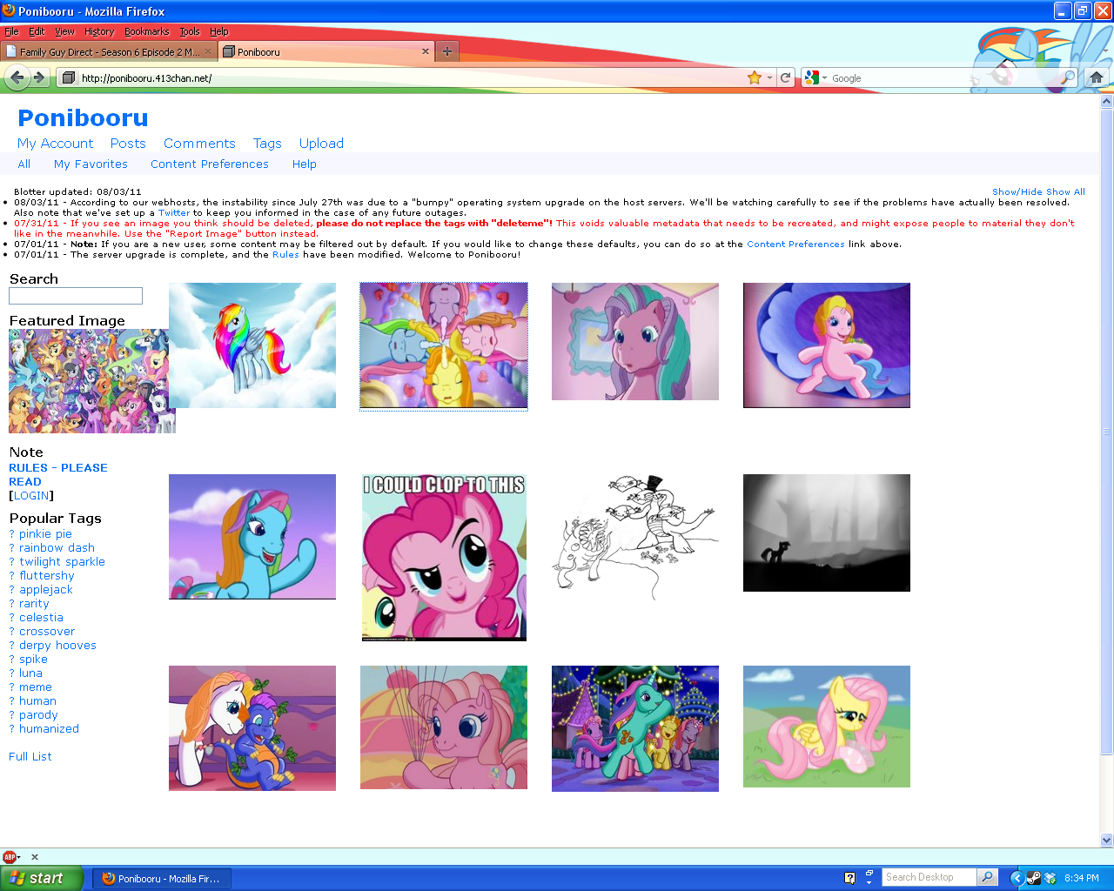The width and height of the screenshot is (1114, 891).
Task: Click the Forward arrow navigation button
Action: click(x=39, y=77)
